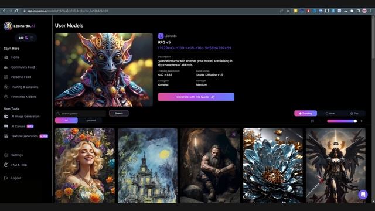Open the dark winged angel image
Viewport: 375px width, 211px height.
coord(336,166)
